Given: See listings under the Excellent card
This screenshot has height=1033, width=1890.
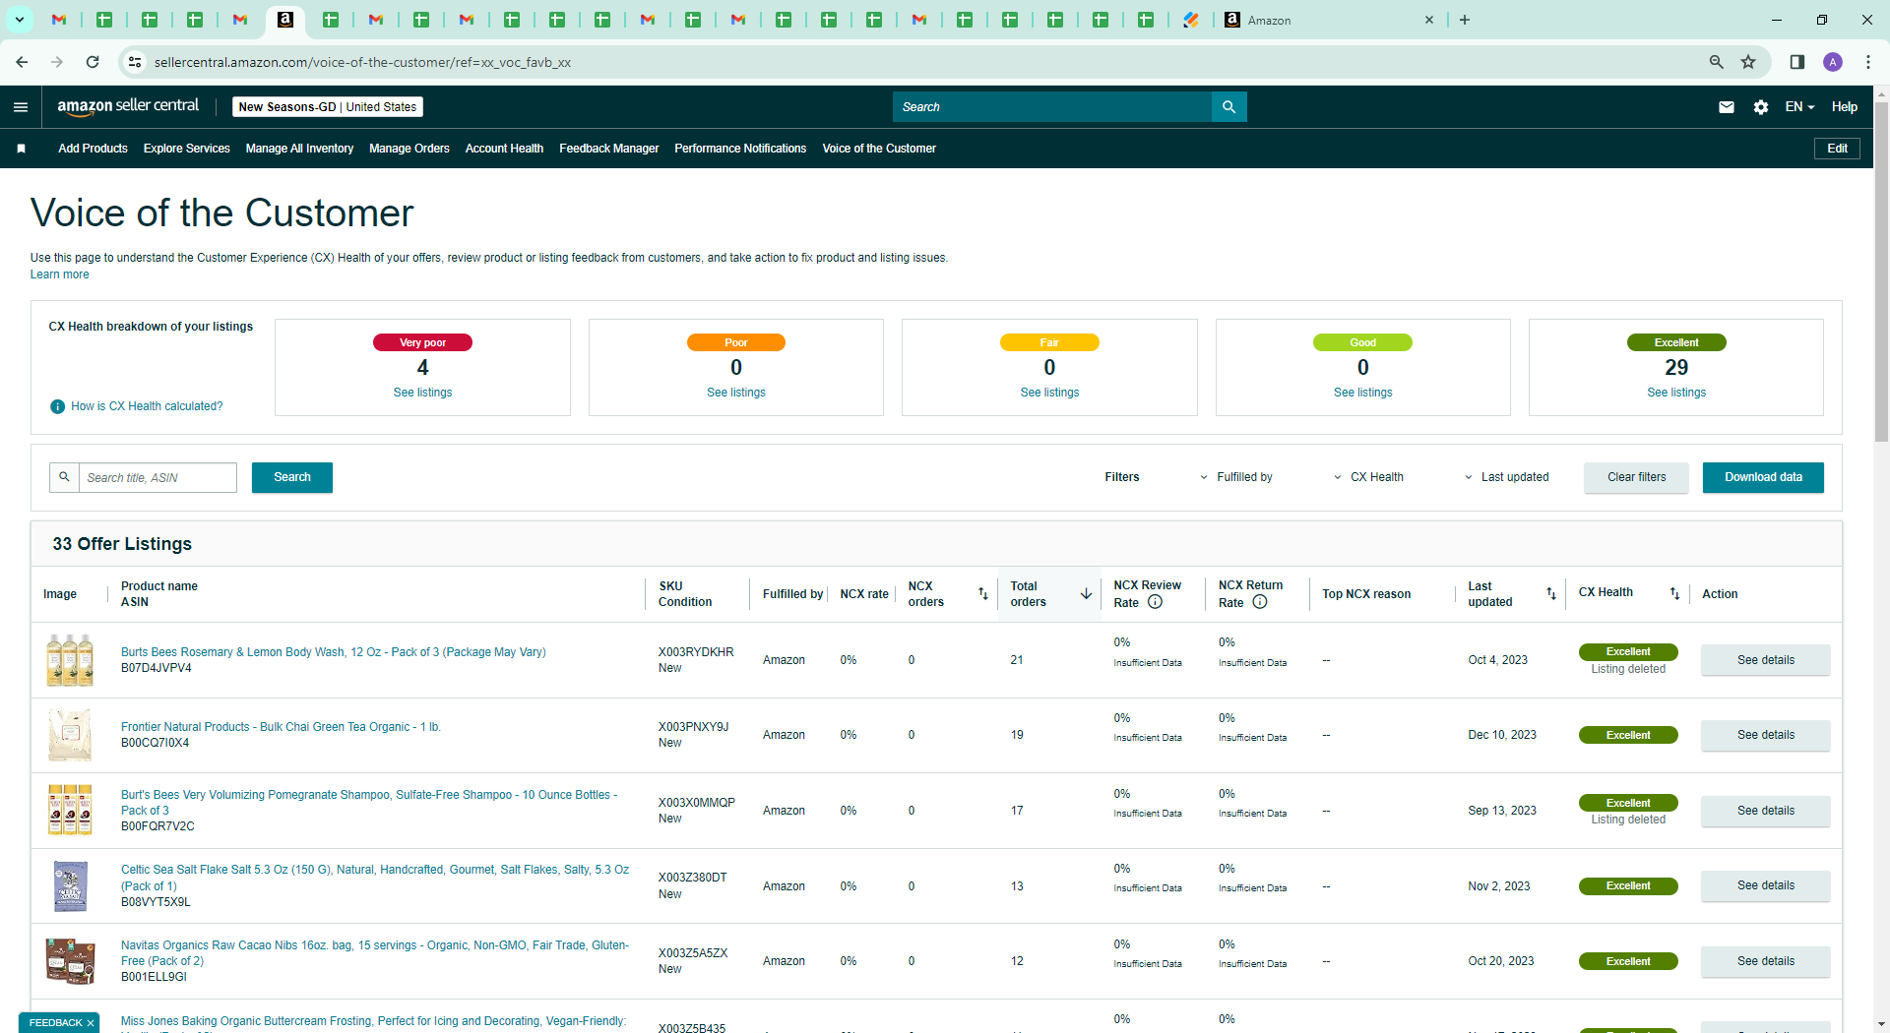Looking at the screenshot, I should 1676,393.
